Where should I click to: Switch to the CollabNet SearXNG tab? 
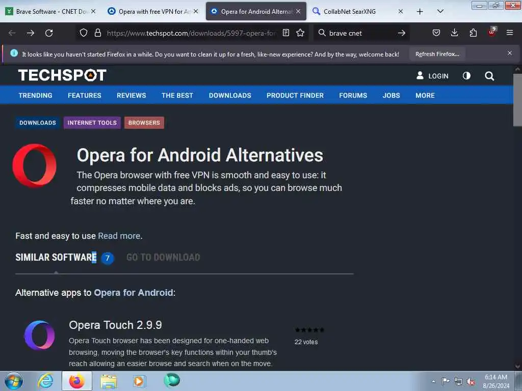pos(358,11)
